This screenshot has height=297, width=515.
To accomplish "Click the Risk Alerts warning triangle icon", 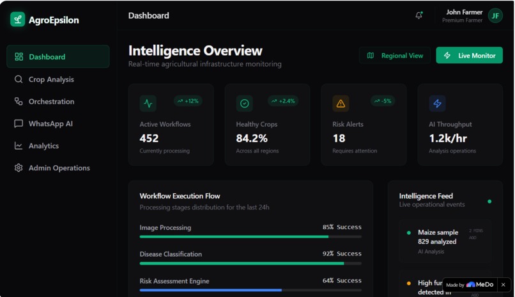I will pyautogui.click(x=341, y=103).
